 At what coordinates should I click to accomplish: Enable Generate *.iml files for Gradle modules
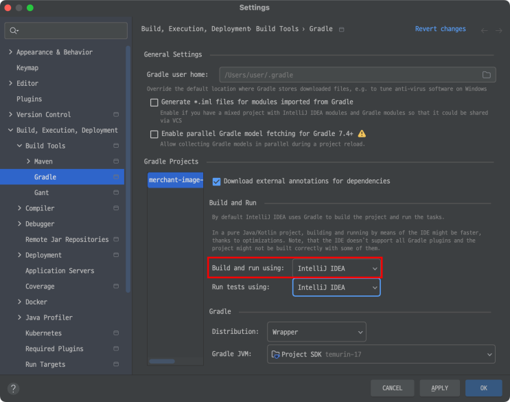tap(154, 102)
